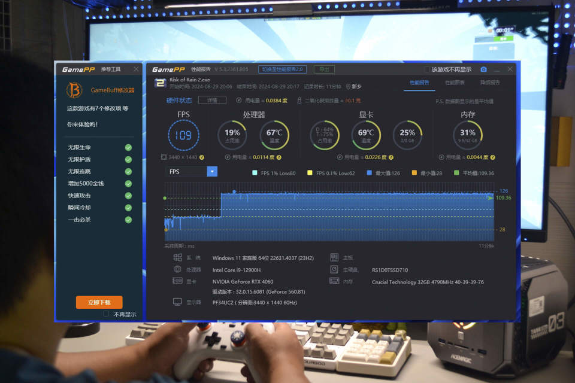The width and height of the screenshot is (575, 383).
Task: Click the 31% memory usage gauge
Action: pos(468,135)
